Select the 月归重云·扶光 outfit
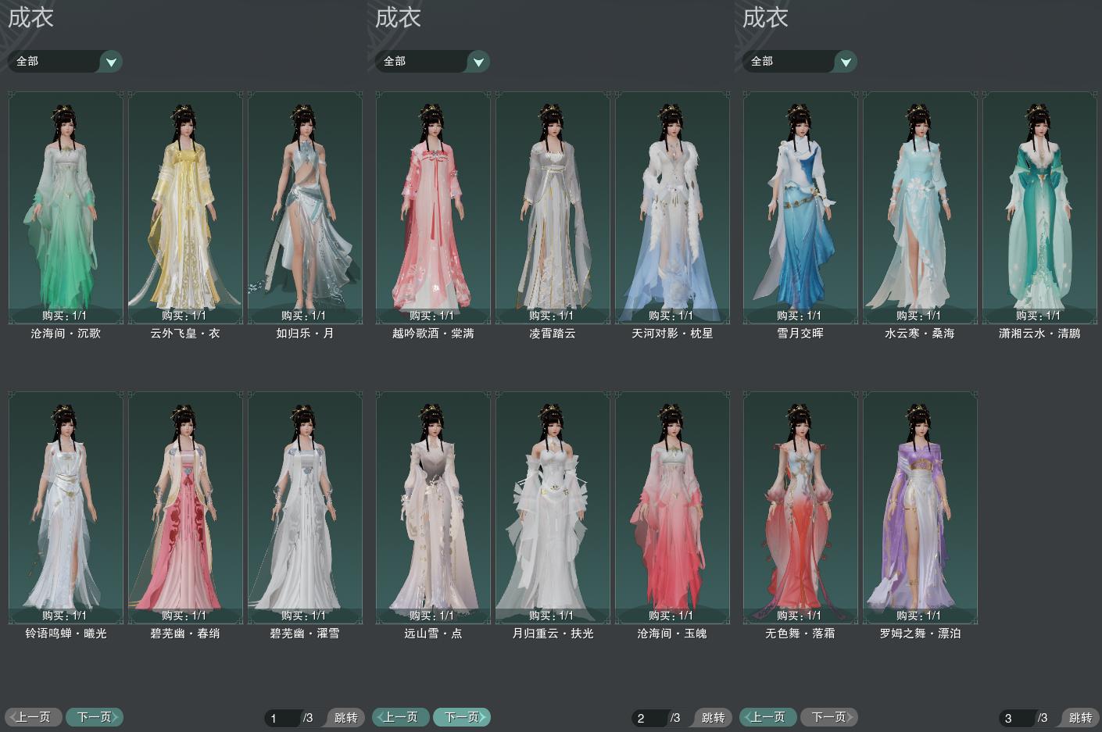The image size is (1102, 732). coord(553,508)
